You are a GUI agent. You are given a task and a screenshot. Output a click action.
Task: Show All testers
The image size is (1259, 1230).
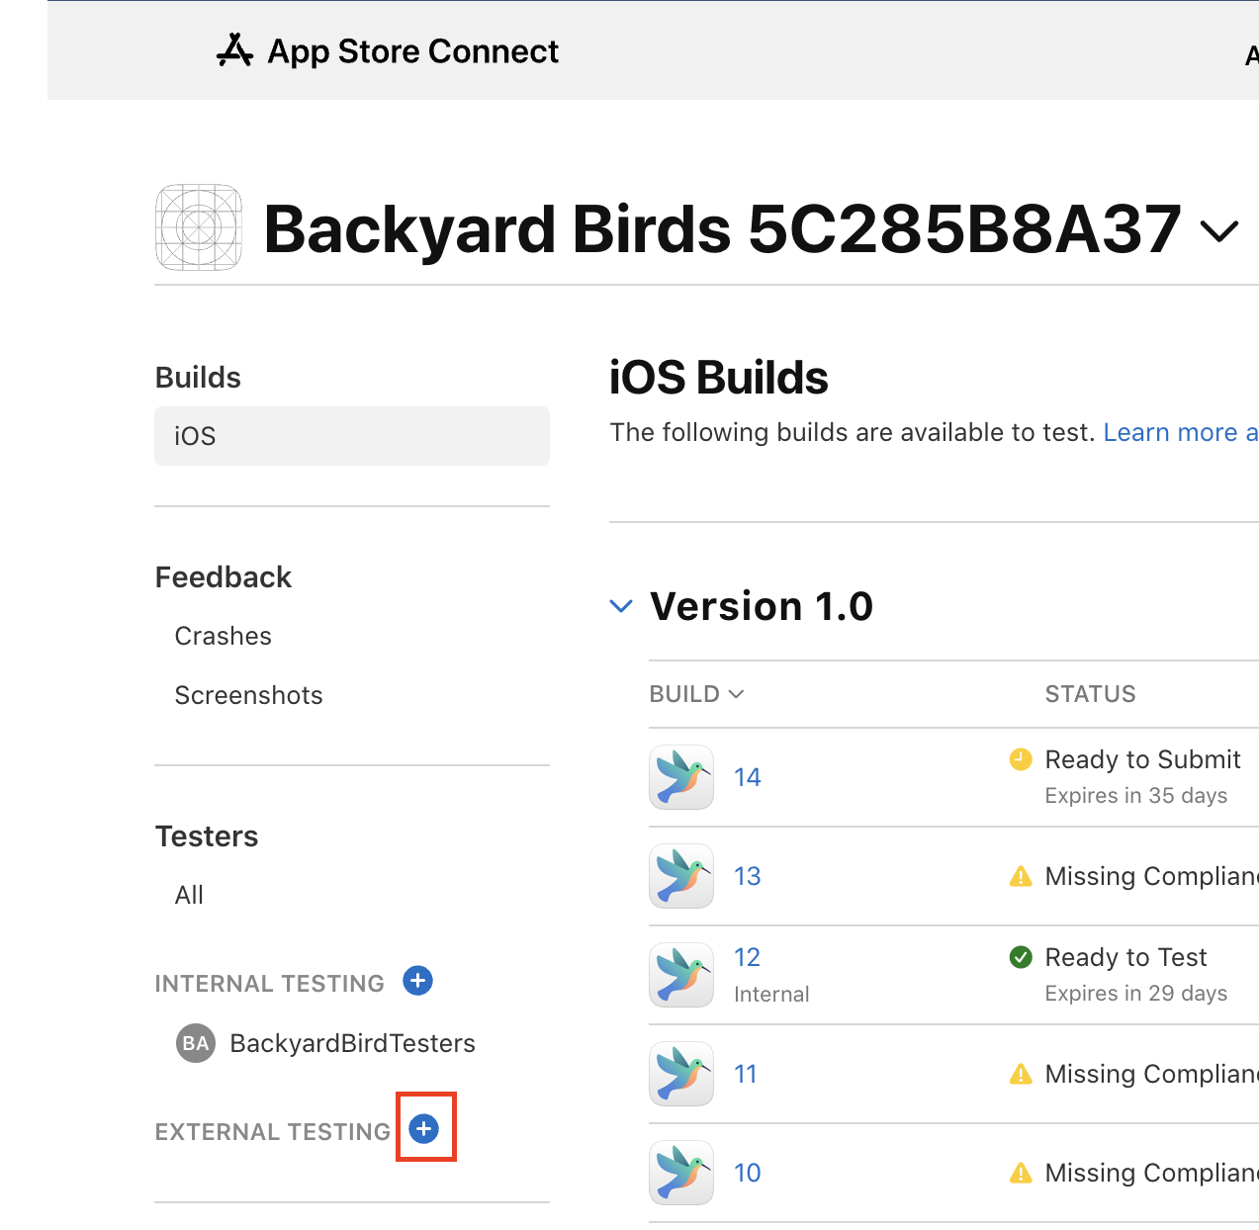click(189, 895)
